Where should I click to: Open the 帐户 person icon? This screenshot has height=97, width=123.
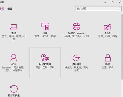pos(14,58)
